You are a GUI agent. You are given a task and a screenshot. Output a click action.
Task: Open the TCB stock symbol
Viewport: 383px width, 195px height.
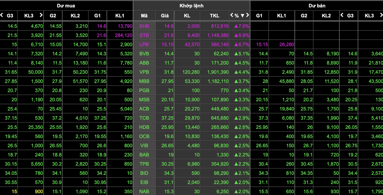(144, 118)
